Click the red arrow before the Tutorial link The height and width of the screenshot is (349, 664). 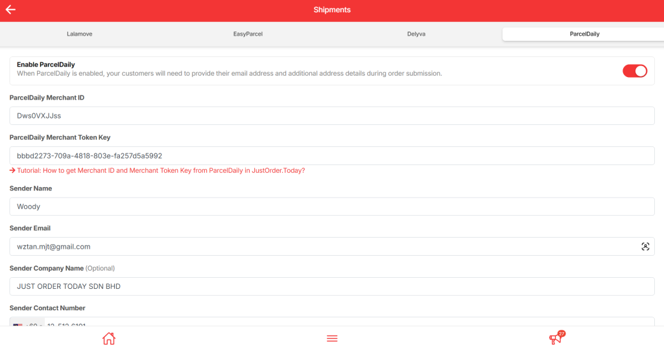coord(12,171)
